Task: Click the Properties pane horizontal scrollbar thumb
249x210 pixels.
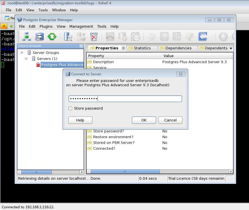Action: pos(125,171)
